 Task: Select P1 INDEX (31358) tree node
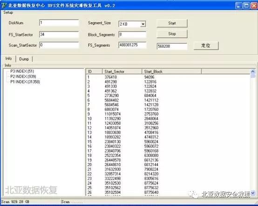25,82
